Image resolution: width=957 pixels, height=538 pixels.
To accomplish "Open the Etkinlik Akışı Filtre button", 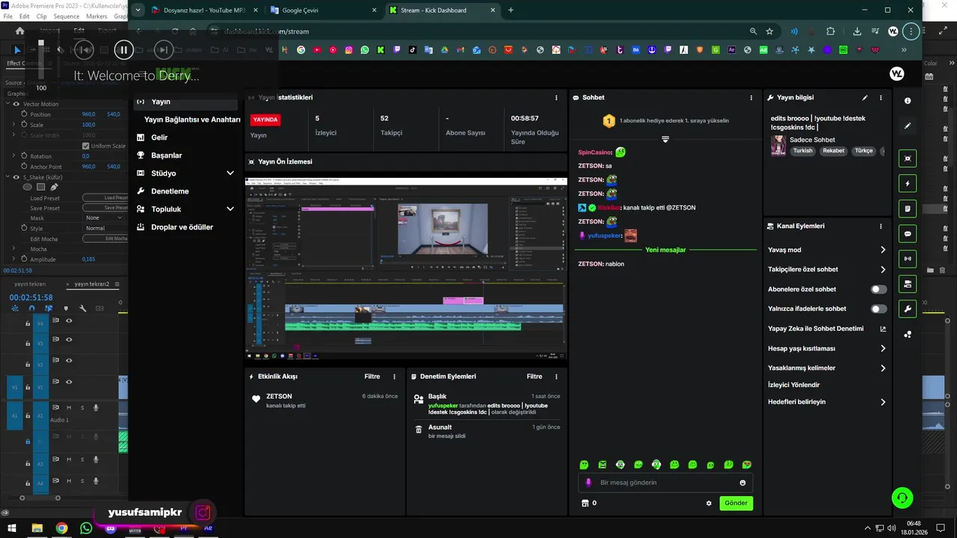I will click(x=372, y=377).
